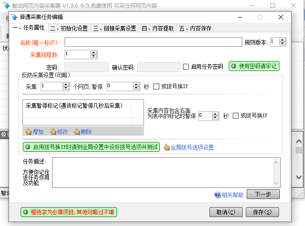Open 全局拨号选项设置 link

coord(192,147)
